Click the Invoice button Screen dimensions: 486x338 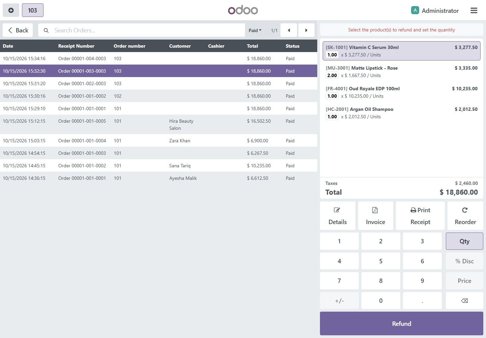pyautogui.click(x=375, y=216)
